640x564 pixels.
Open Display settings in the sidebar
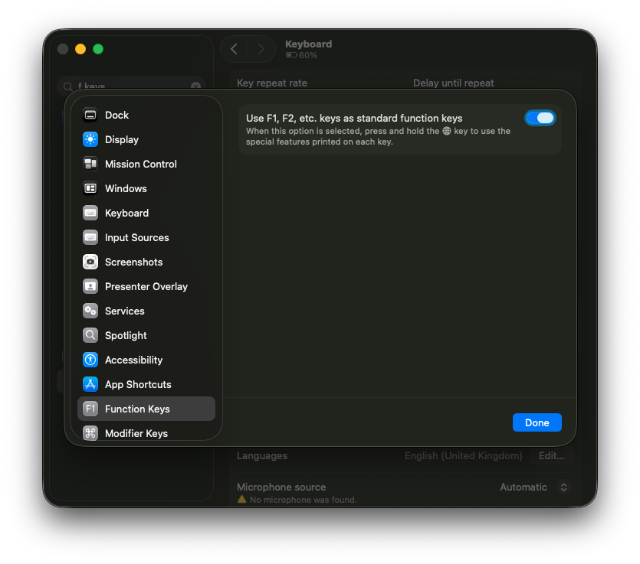(90, 139)
